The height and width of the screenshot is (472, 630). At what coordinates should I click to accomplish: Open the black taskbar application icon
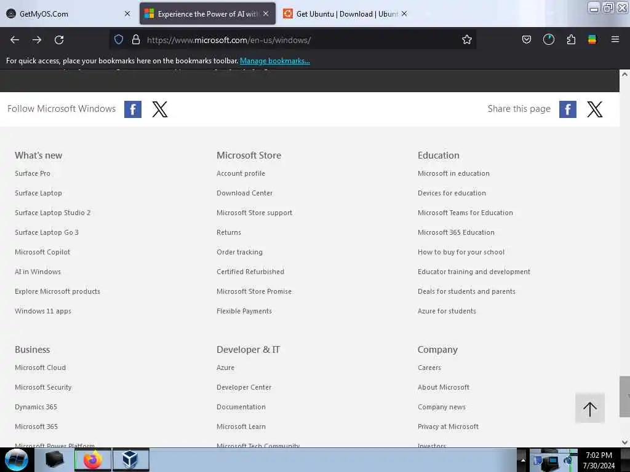[54, 460]
